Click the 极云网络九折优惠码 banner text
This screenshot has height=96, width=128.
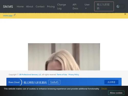[x=35, y=82]
